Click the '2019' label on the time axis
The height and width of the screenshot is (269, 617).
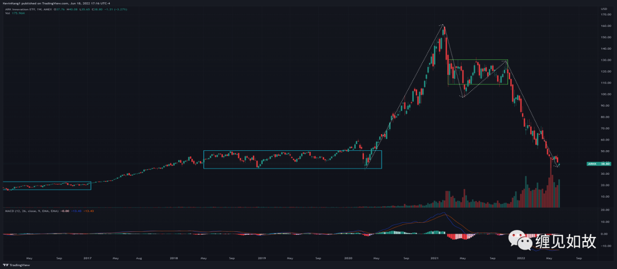pyautogui.click(x=262, y=259)
